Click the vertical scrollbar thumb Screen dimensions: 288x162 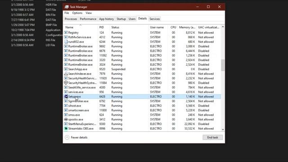(223, 65)
